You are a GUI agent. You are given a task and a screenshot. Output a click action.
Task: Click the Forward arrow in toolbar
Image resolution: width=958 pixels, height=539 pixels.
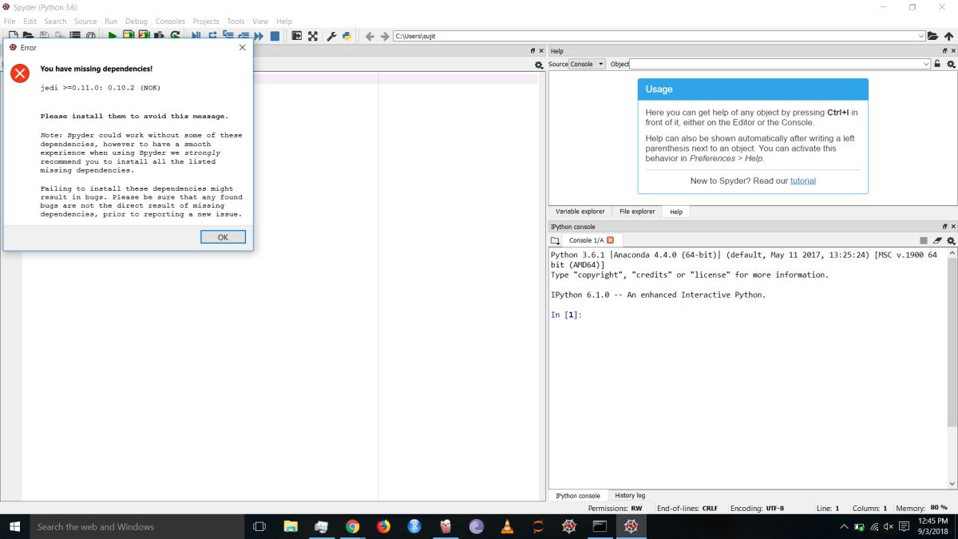384,36
